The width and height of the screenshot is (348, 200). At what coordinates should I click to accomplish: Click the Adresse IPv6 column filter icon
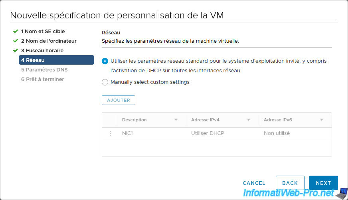[x=322, y=120]
